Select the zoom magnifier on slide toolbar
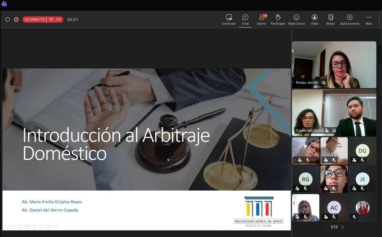 pos(34,227)
